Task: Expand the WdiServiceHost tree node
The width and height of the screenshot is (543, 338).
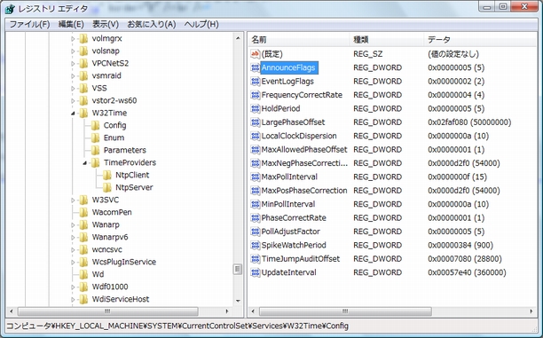Action: point(73,300)
